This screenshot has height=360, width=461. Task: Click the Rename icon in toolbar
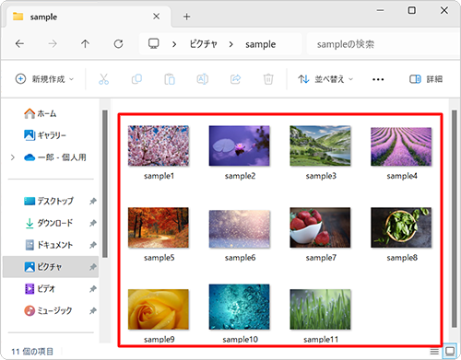(203, 79)
